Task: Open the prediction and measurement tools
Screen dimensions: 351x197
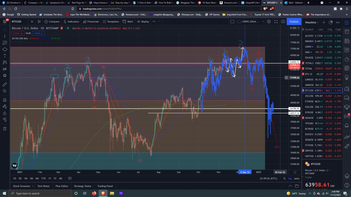Action: click(x=5, y=69)
